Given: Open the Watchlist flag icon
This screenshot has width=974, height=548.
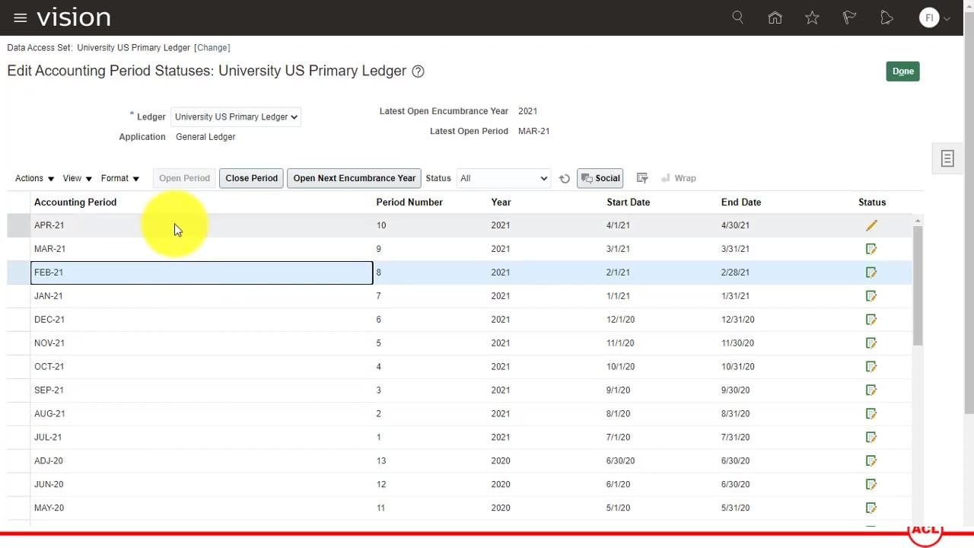Looking at the screenshot, I should click(849, 18).
